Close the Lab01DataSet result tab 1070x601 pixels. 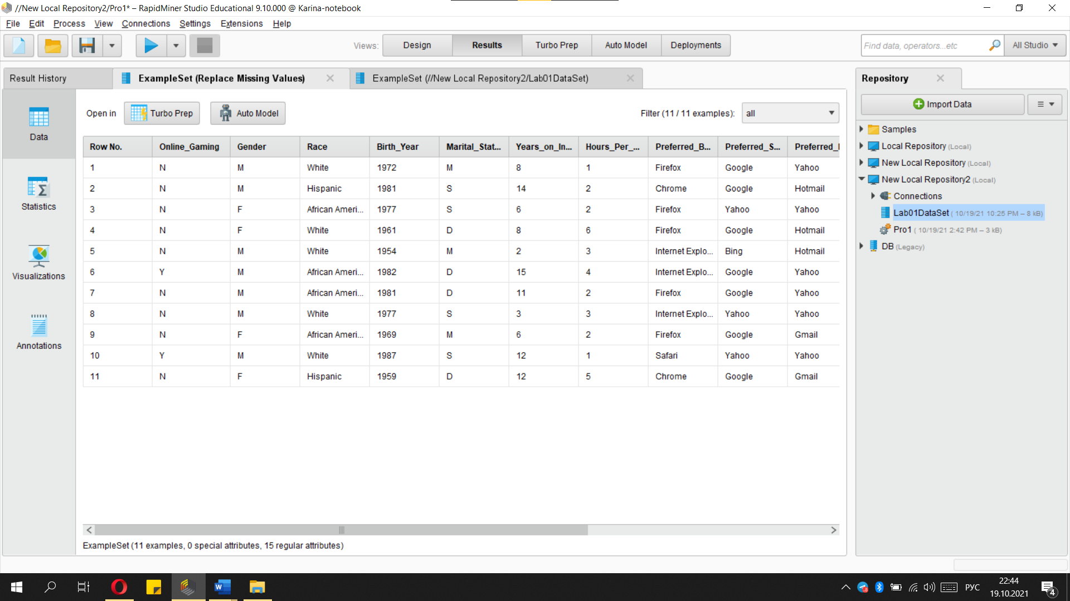point(630,78)
